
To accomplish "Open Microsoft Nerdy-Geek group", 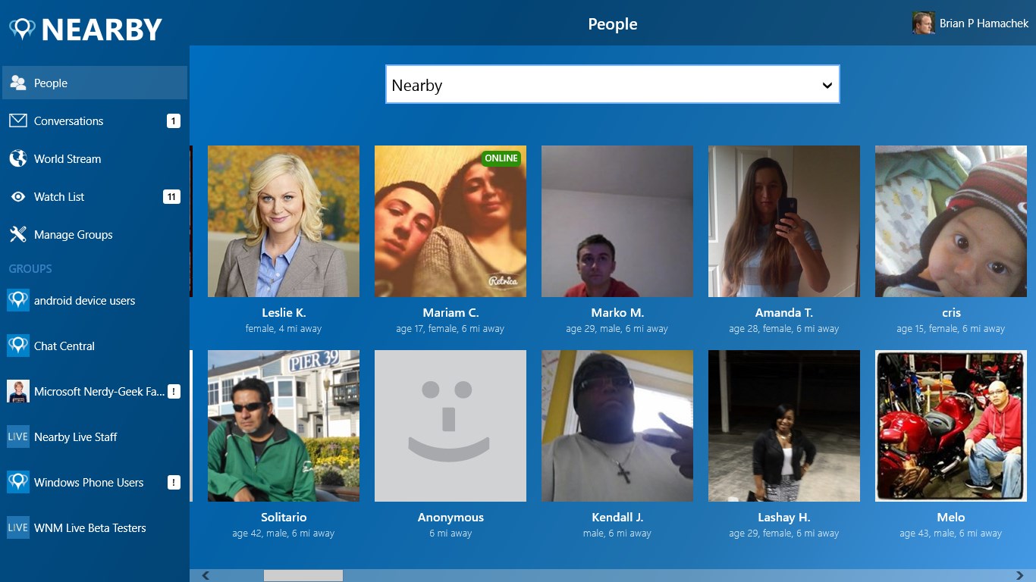I will click(99, 392).
